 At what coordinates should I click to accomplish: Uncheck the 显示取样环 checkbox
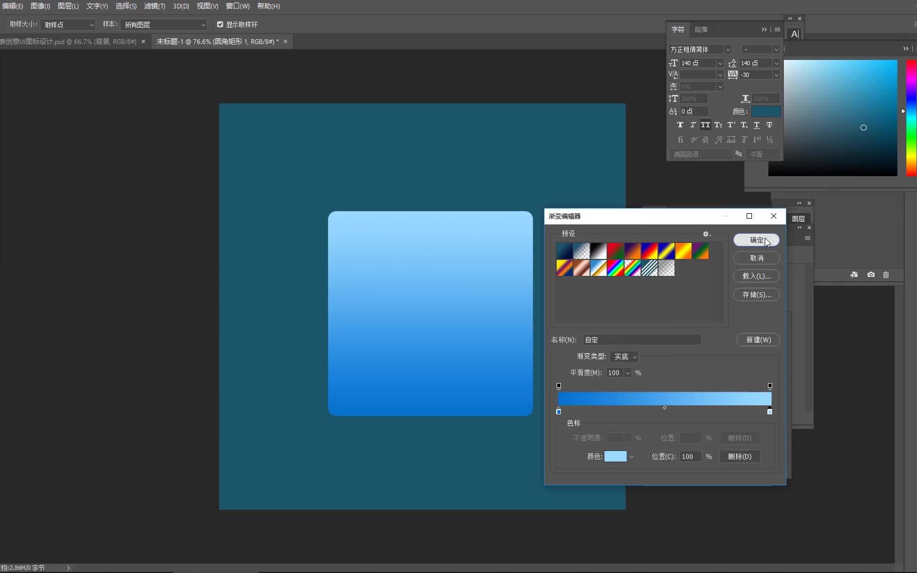click(x=220, y=24)
